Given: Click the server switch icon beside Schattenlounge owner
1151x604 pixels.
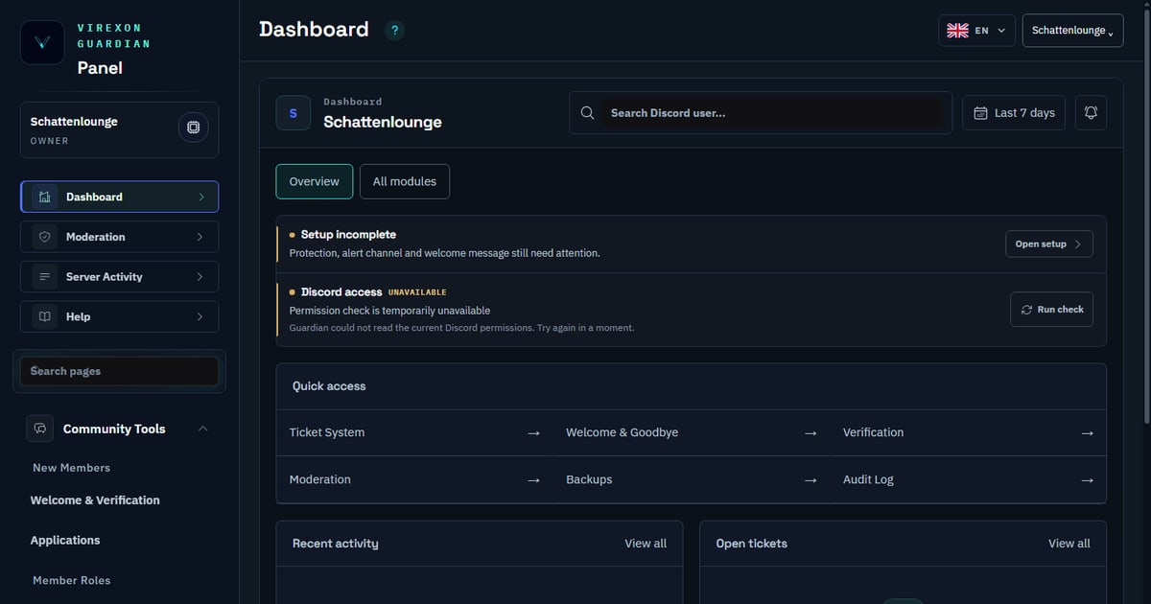Looking at the screenshot, I should [x=194, y=128].
